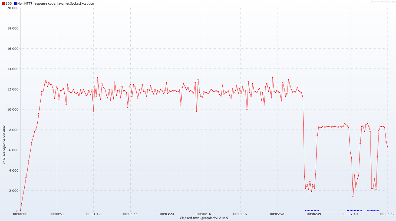396x221 pixels.
Task: Click the last red data point at 00:08:32
Action: (387, 147)
